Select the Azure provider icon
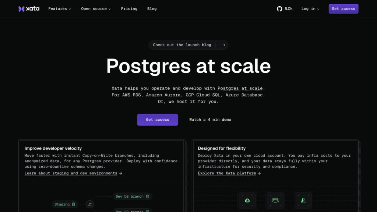The height and width of the screenshot is (212, 377). (x=303, y=200)
